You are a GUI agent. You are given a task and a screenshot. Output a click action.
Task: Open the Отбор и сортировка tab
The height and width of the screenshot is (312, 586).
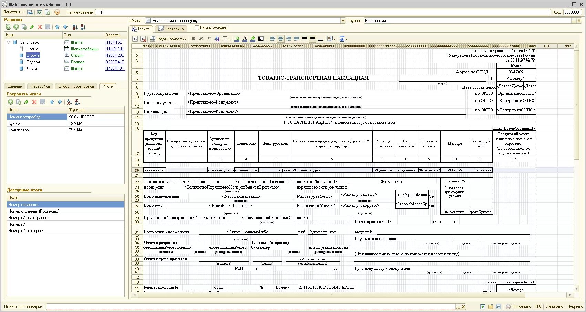[x=76, y=86]
